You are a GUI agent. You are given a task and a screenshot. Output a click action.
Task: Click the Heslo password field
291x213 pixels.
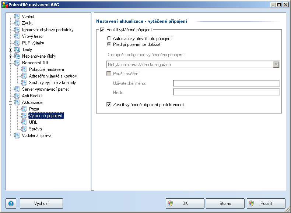[x=226, y=92]
